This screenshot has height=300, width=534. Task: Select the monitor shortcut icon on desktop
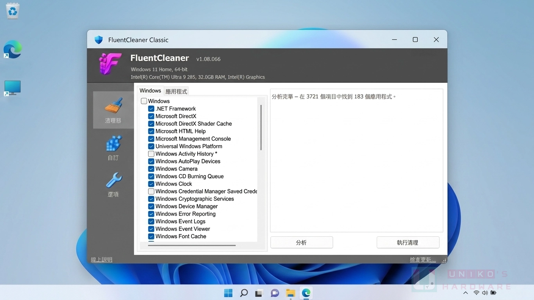(x=13, y=88)
